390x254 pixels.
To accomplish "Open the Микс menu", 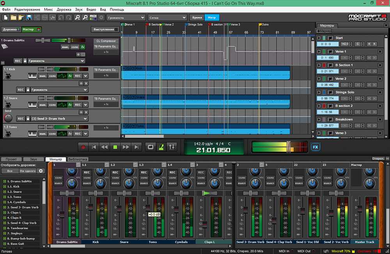I will (48, 9).
